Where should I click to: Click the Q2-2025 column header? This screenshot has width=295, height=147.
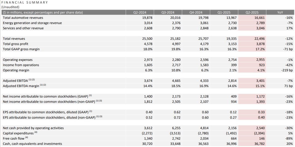point(252,12)
